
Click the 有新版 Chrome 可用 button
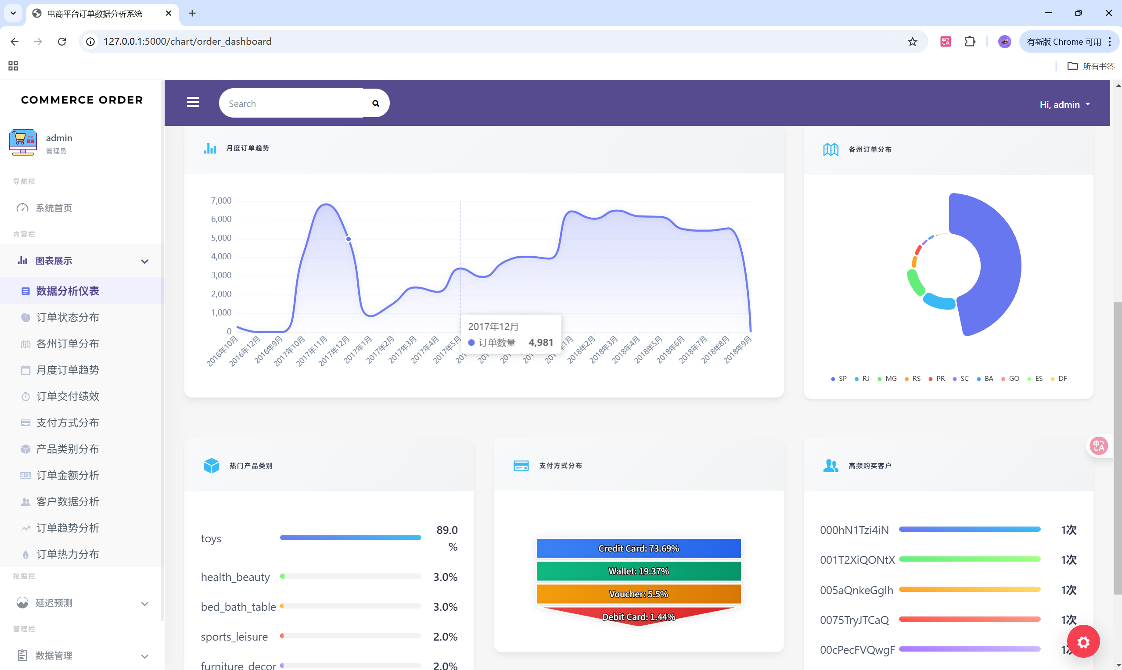click(1063, 42)
